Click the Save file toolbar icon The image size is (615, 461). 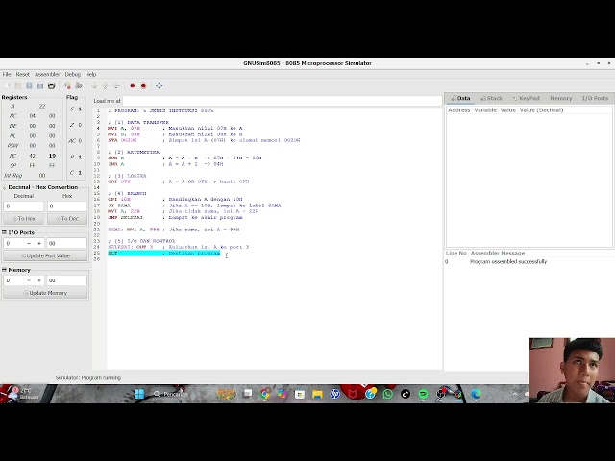pyautogui.click(x=29, y=85)
